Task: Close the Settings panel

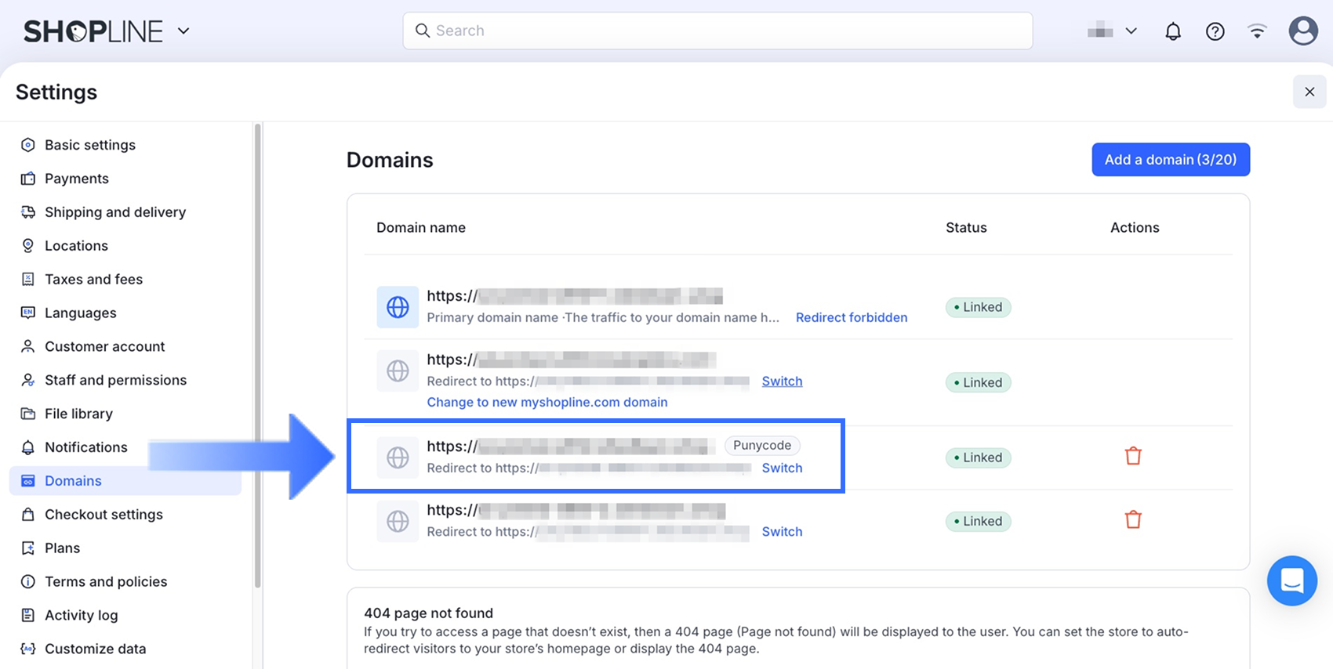Action: pos(1309,92)
